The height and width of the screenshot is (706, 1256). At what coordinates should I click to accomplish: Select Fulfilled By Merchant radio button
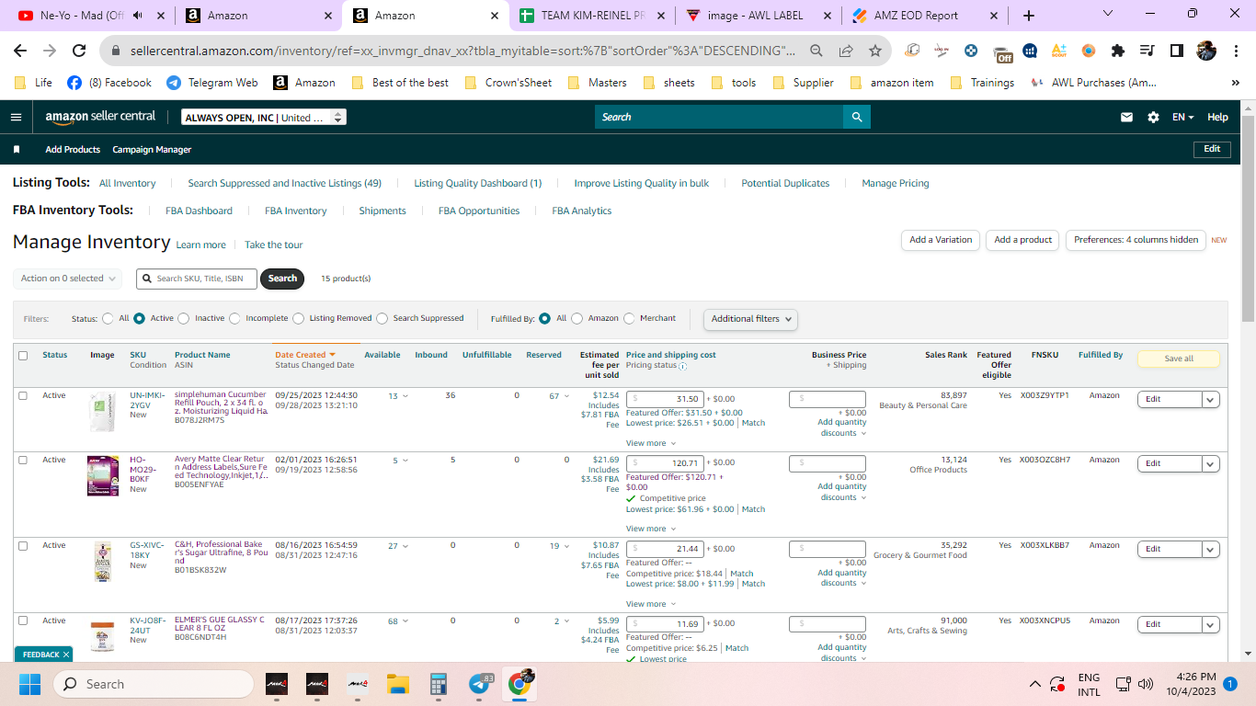click(x=629, y=318)
